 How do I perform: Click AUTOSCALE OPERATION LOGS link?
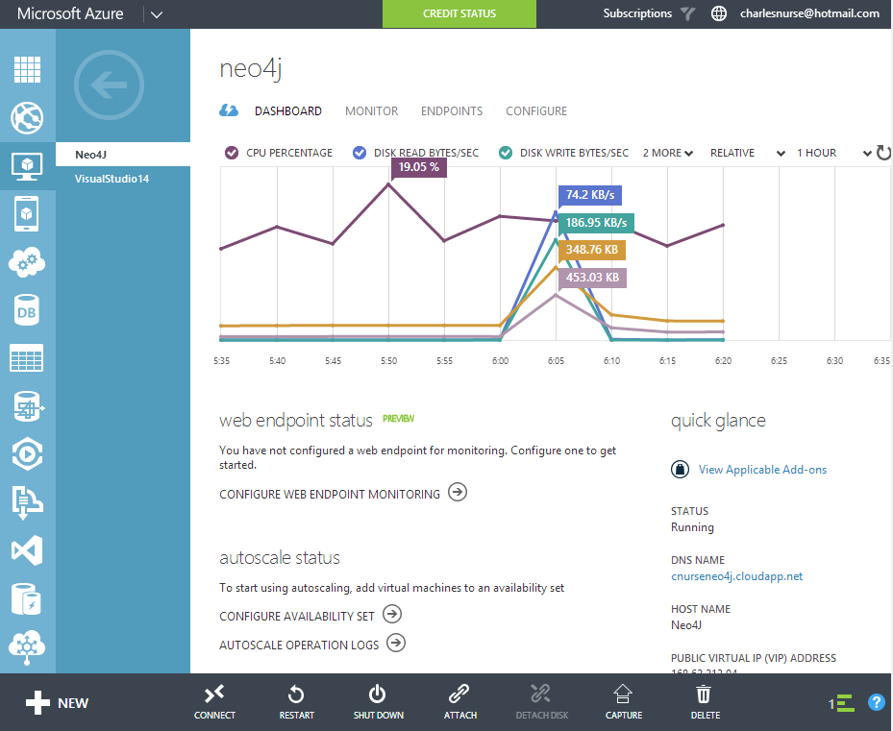pyautogui.click(x=312, y=644)
